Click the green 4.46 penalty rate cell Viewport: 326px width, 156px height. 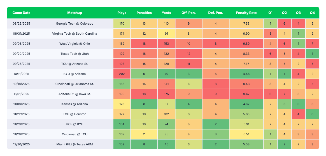click(x=246, y=74)
